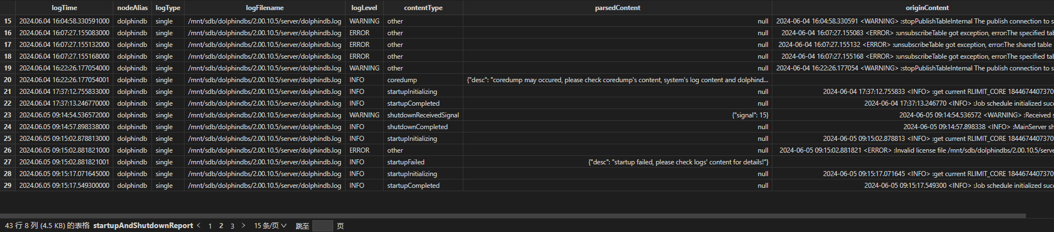Switch to page 3 of the table

point(232,226)
